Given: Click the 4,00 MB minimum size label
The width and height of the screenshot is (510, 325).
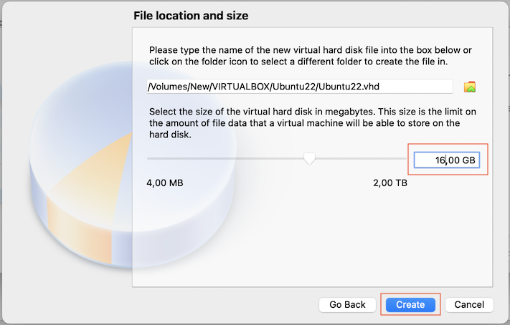Looking at the screenshot, I should pyautogui.click(x=165, y=183).
